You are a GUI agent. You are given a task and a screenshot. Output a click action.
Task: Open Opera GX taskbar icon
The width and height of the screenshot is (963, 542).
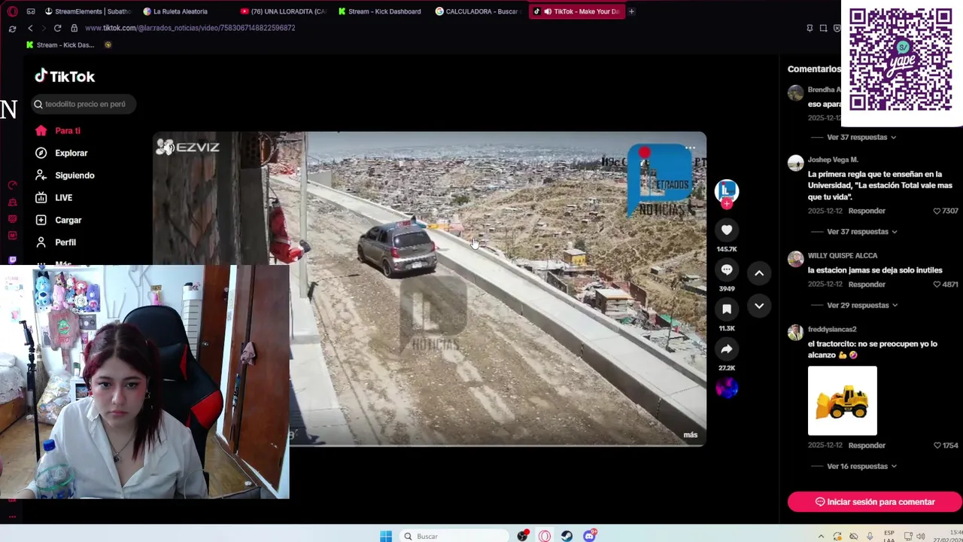tap(545, 536)
